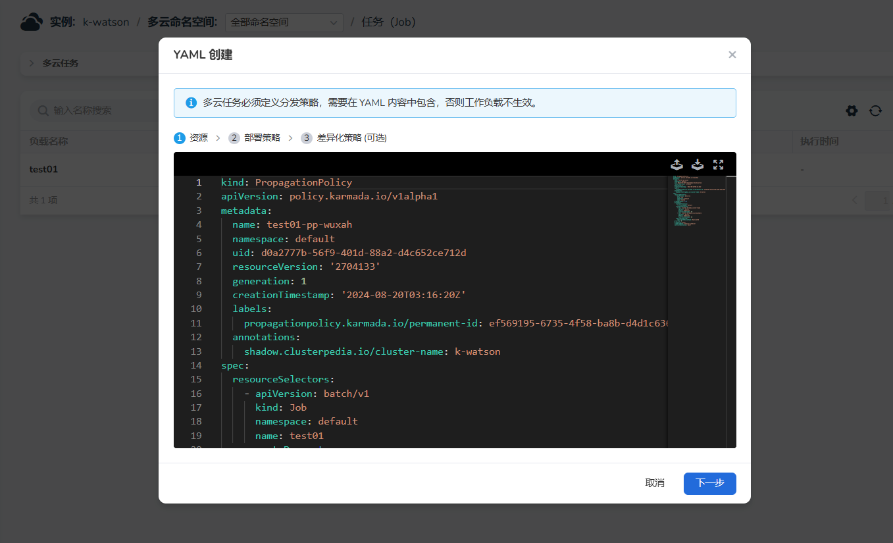The image size is (893, 543).
Task: Expand the 多云任务 section chevron
Action: click(x=32, y=63)
